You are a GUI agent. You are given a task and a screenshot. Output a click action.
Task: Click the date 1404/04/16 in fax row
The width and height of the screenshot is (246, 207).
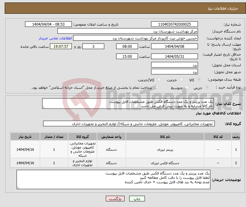(25, 163)
